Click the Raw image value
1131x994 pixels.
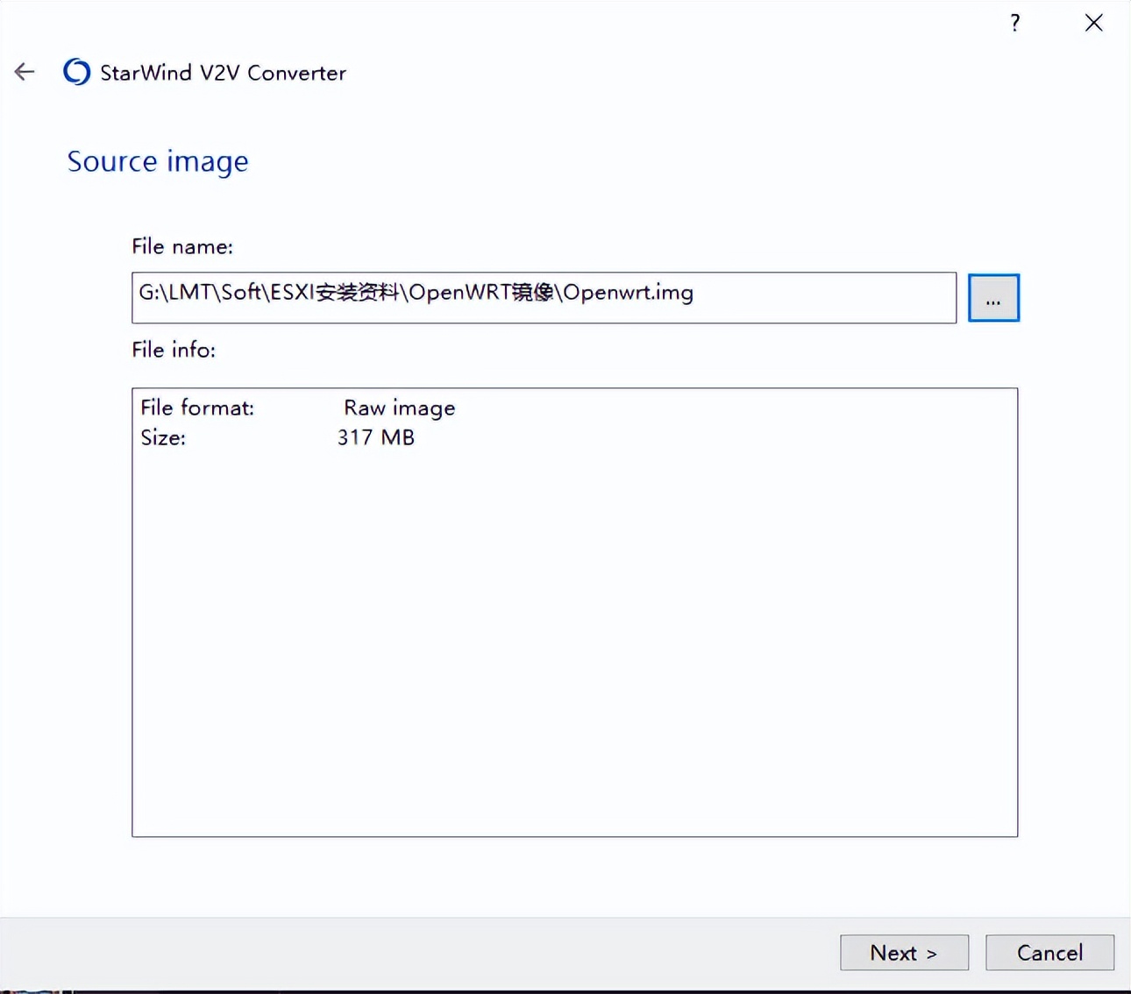pyautogui.click(x=399, y=408)
